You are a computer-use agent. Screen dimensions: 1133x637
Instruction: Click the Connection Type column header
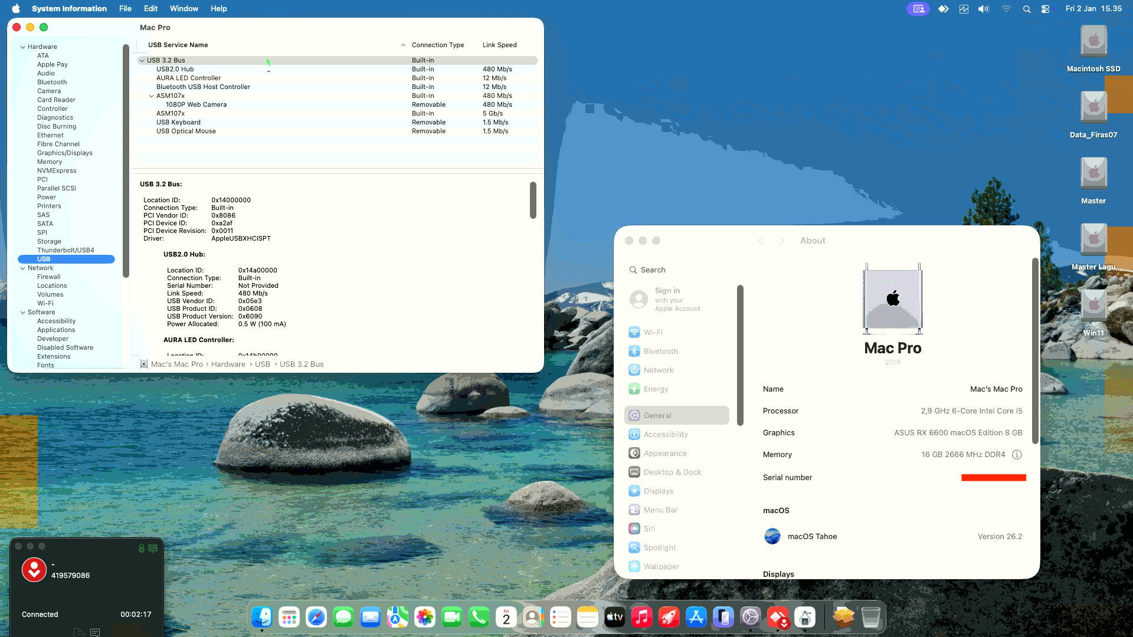[438, 45]
